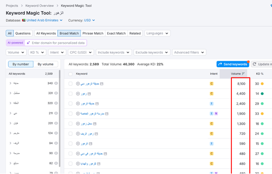The image size is (272, 174).
Task: Open the Projects breadcrumb link
Action: pyautogui.click(x=12, y=6)
